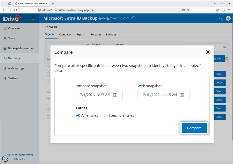Screen dimensions: 233x164
Task: Open browser extensions icon
Action: [x=223, y=10]
